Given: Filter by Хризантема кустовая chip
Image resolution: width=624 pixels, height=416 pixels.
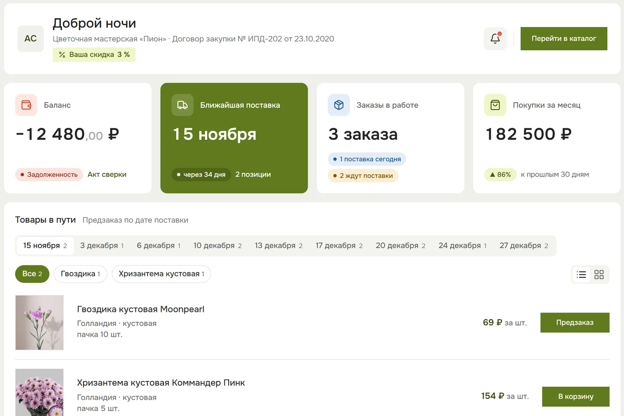Looking at the screenshot, I should [x=161, y=274].
